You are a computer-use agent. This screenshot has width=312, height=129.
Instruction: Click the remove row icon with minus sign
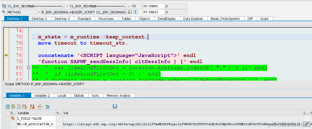(x=25, y=106)
